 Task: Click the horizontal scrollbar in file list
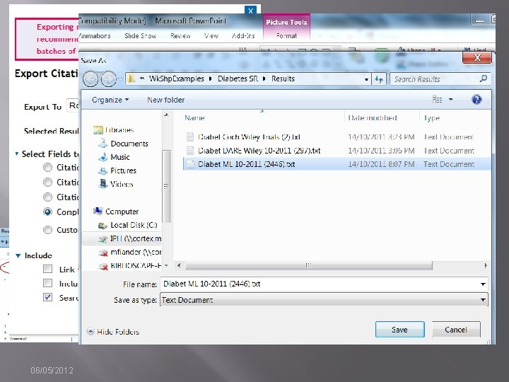pos(308,265)
